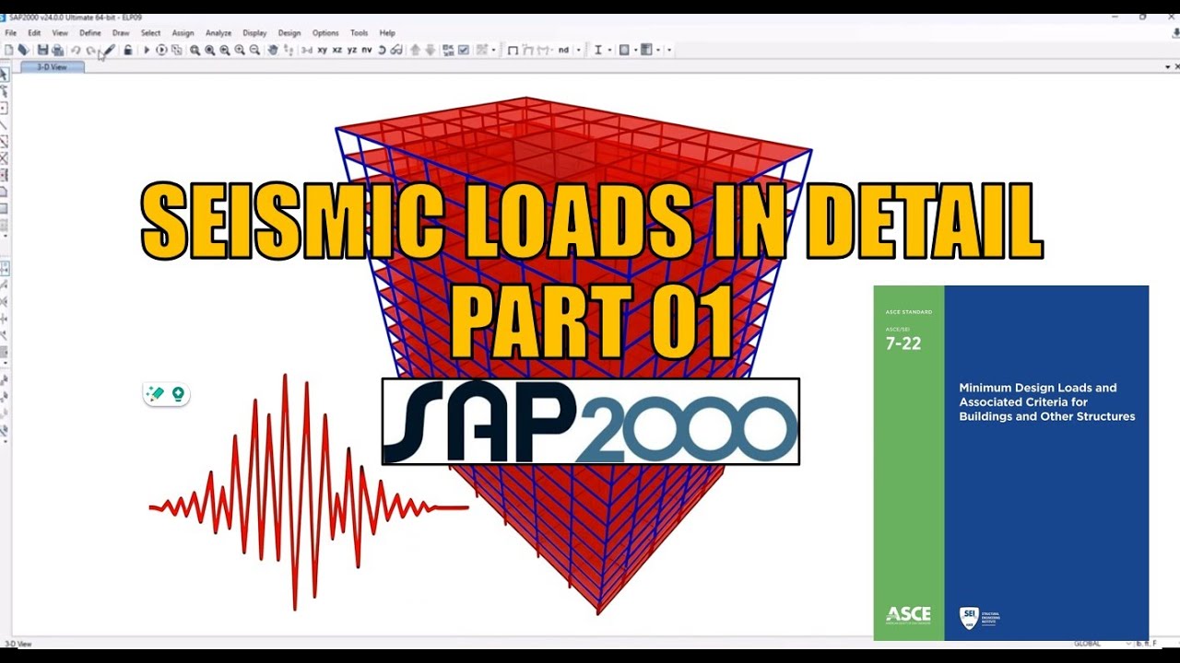The image size is (1180, 663).
Task: Click the nd toolbar button
Action: (563, 50)
